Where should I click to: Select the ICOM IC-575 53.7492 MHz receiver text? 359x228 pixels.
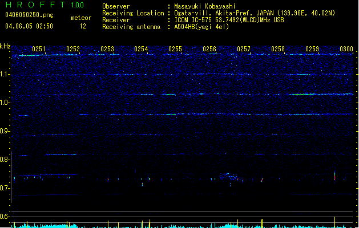(229, 20)
